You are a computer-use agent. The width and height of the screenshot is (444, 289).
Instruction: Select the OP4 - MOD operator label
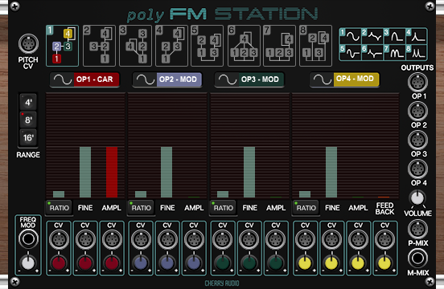click(x=356, y=79)
